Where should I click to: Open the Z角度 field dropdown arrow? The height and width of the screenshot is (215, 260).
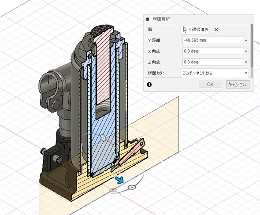coord(246,62)
